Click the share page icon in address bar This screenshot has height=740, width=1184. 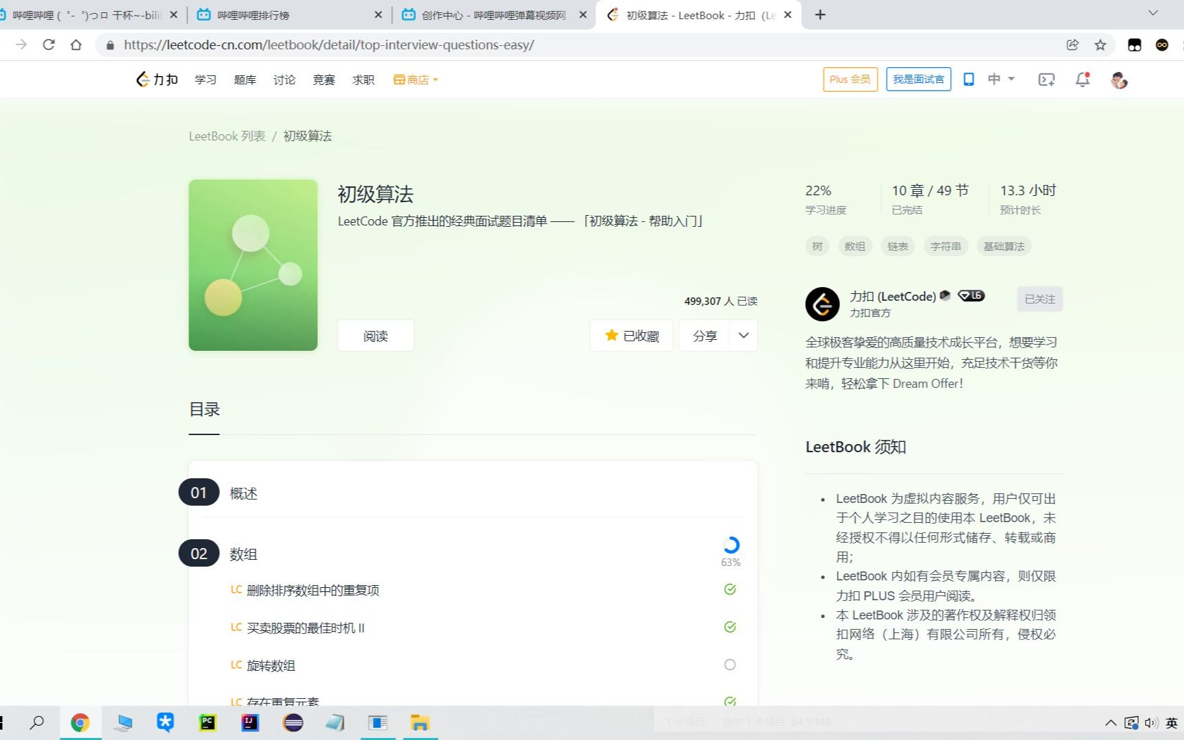[1073, 45]
